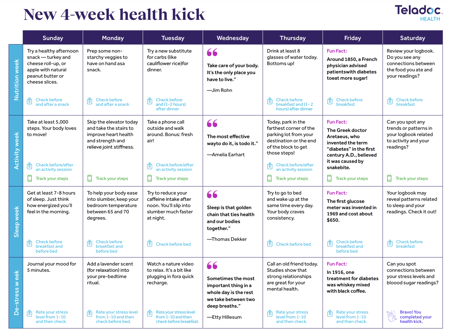Screen dimensions: 451x333
Task: Click quotation mark icon above Jim Rohn quote
Action: (x=212, y=53)
